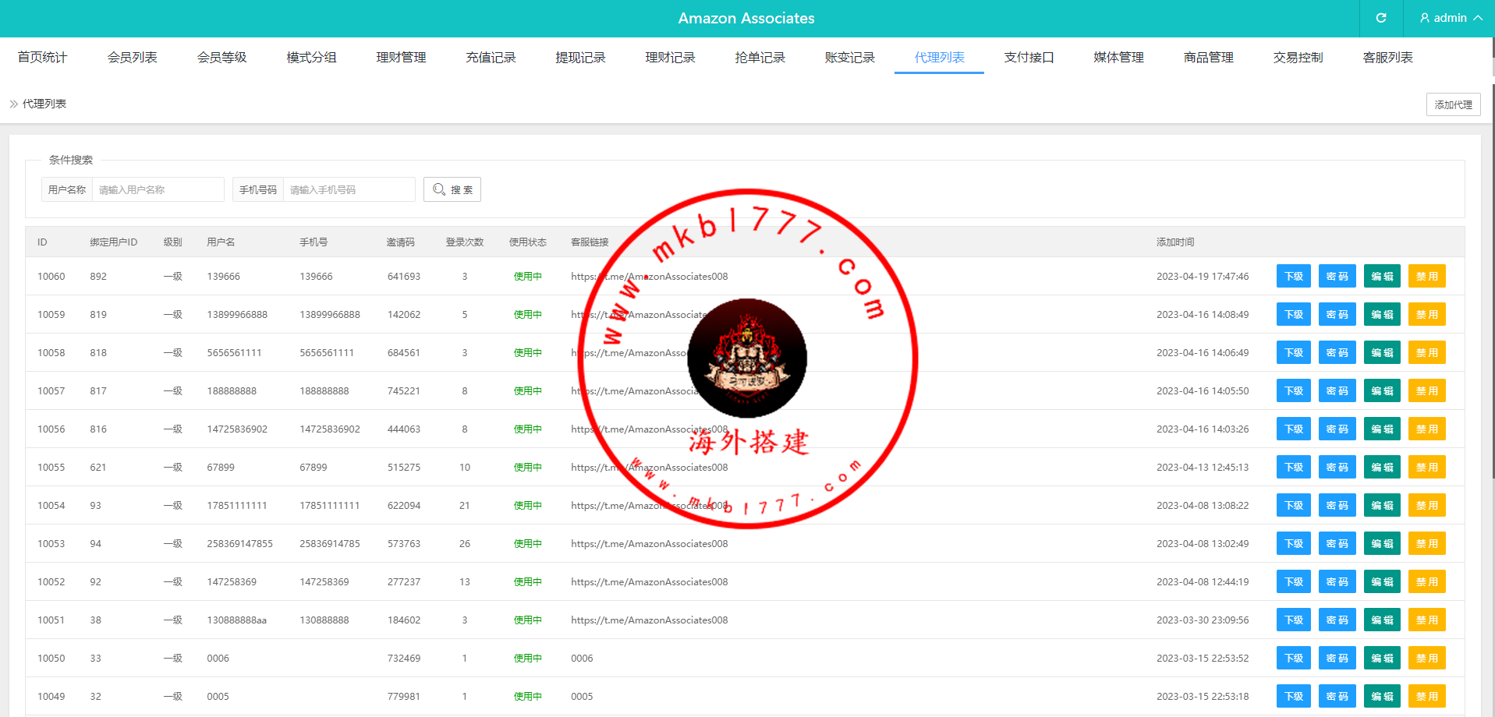Click 禁用 button for ID 10058

click(x=1427, y=353)
